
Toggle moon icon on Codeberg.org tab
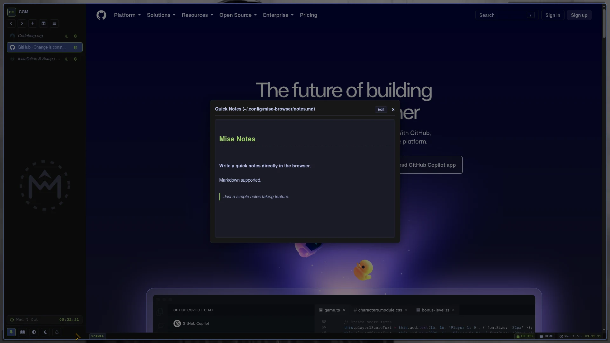67,36
